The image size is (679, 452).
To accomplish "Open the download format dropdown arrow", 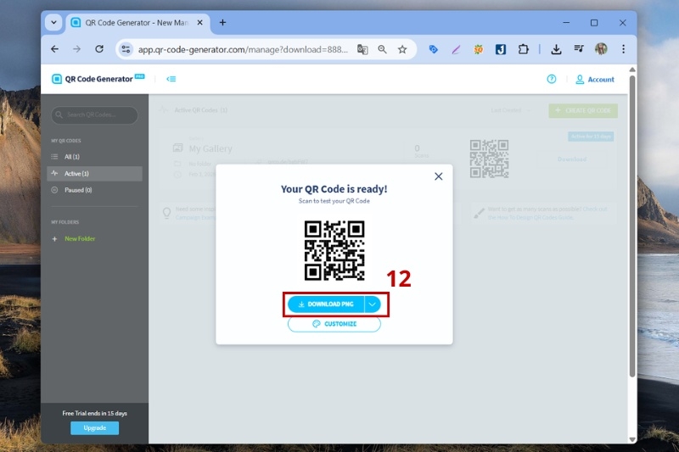I will [373, 304].
